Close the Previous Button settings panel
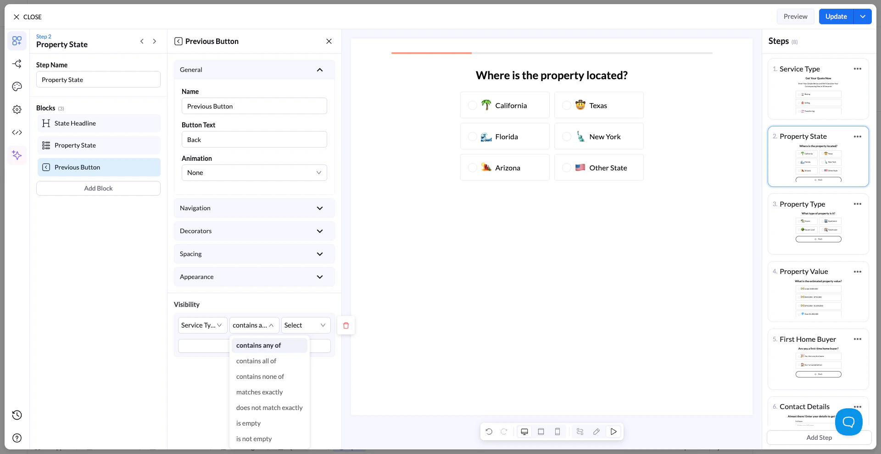The height and width of the screenshot is (454, 881). [x=329, y=41]
